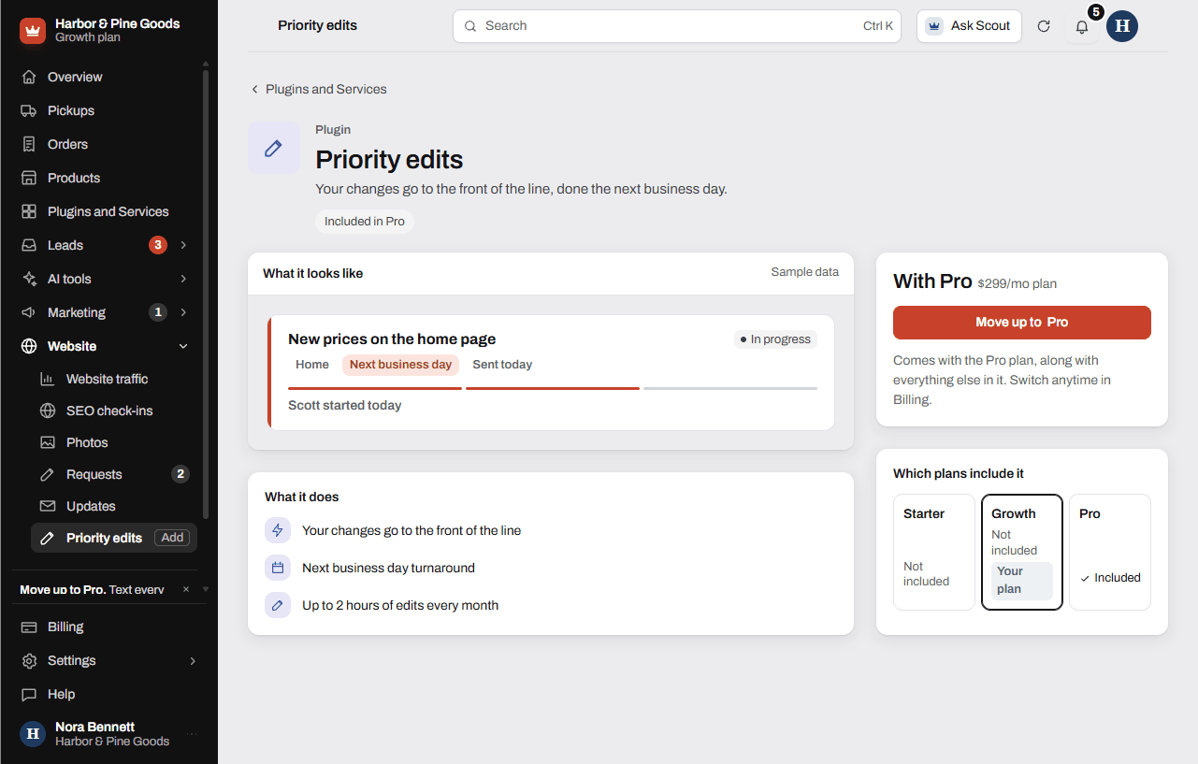Click the Harbor & Pine Goods crown logo

point(33,31)
